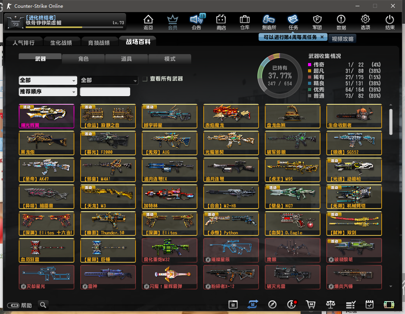The height and width of the screenshot is (314, 405).
Task: Click the running figure icon with red dot
Action: (x=292, y=304)
